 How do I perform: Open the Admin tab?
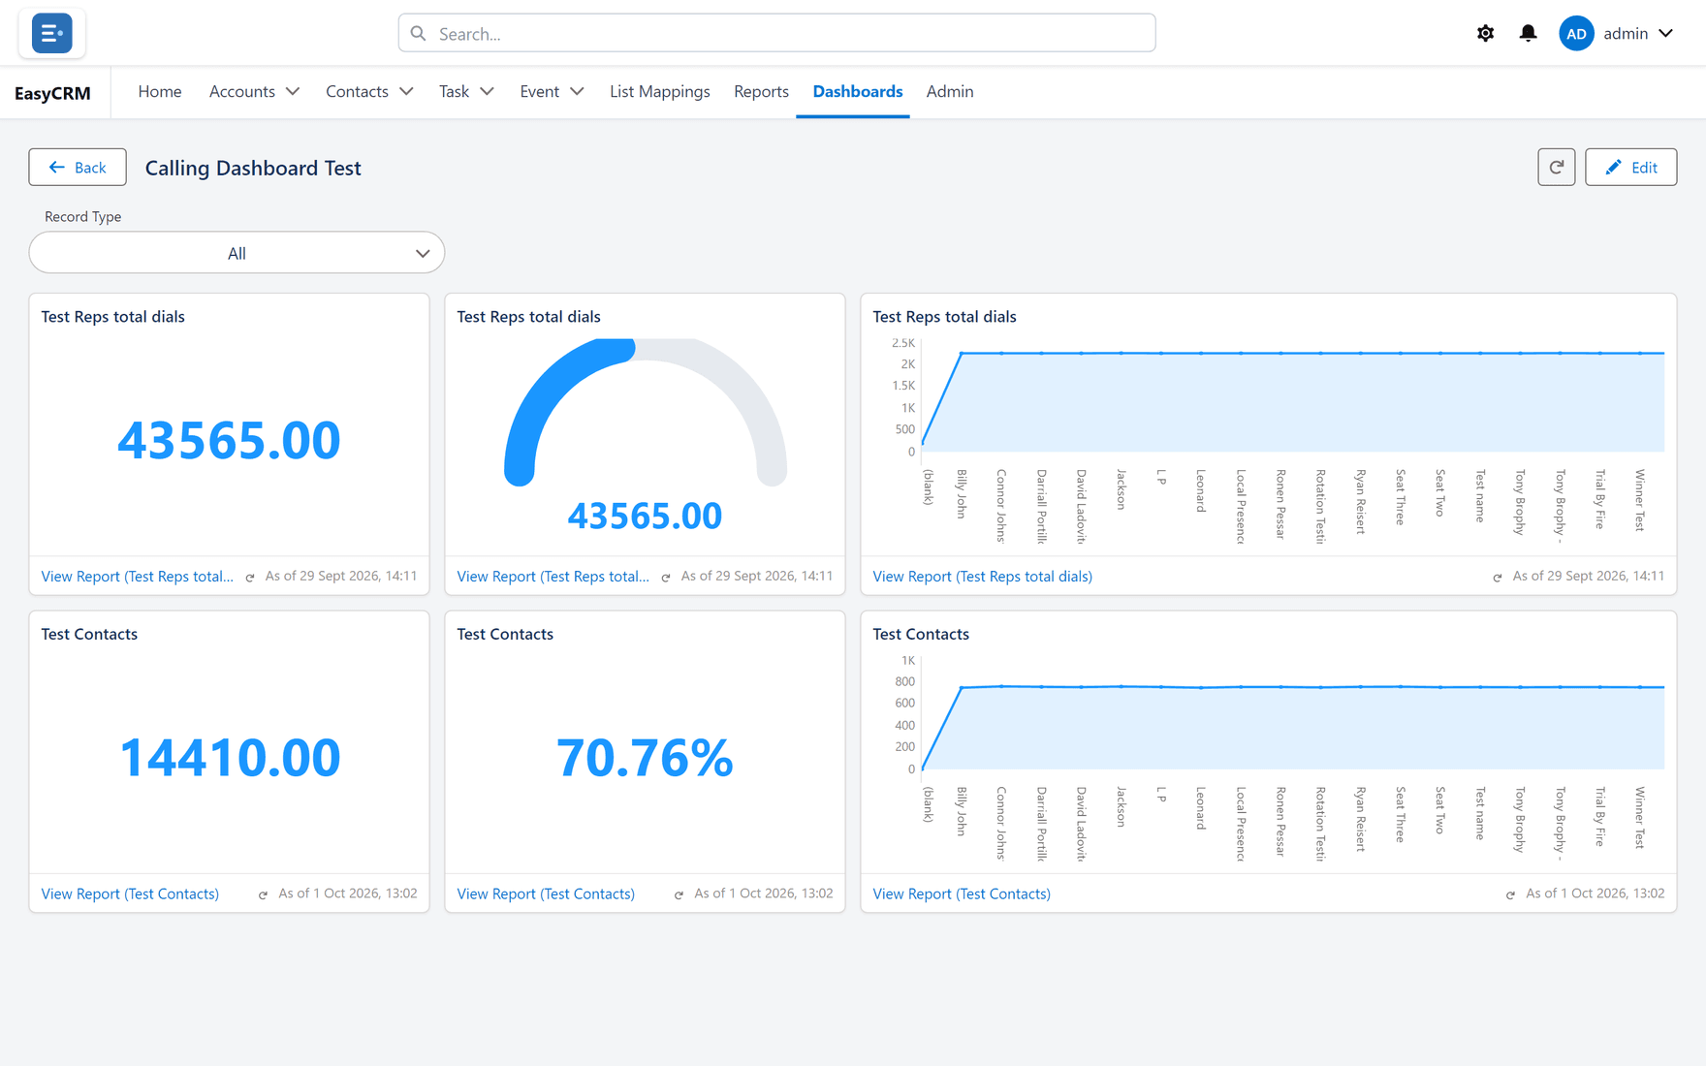point(949,91)
